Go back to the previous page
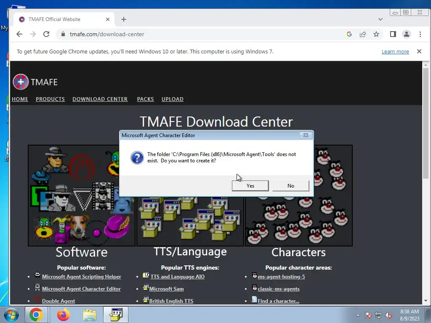431x323 pixels. point(19,34)
